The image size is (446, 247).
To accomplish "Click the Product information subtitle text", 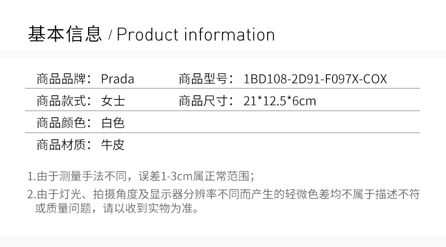I will [x=196, y=34].
